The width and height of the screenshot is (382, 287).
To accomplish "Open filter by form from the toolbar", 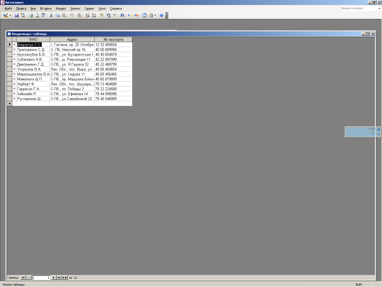I will point(108,15).
